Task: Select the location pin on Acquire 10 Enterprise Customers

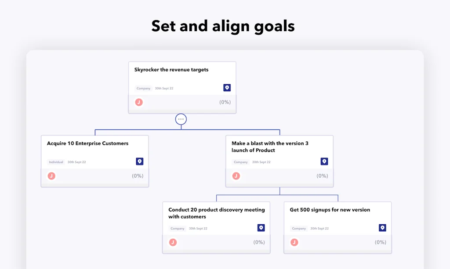Action: 139,161
